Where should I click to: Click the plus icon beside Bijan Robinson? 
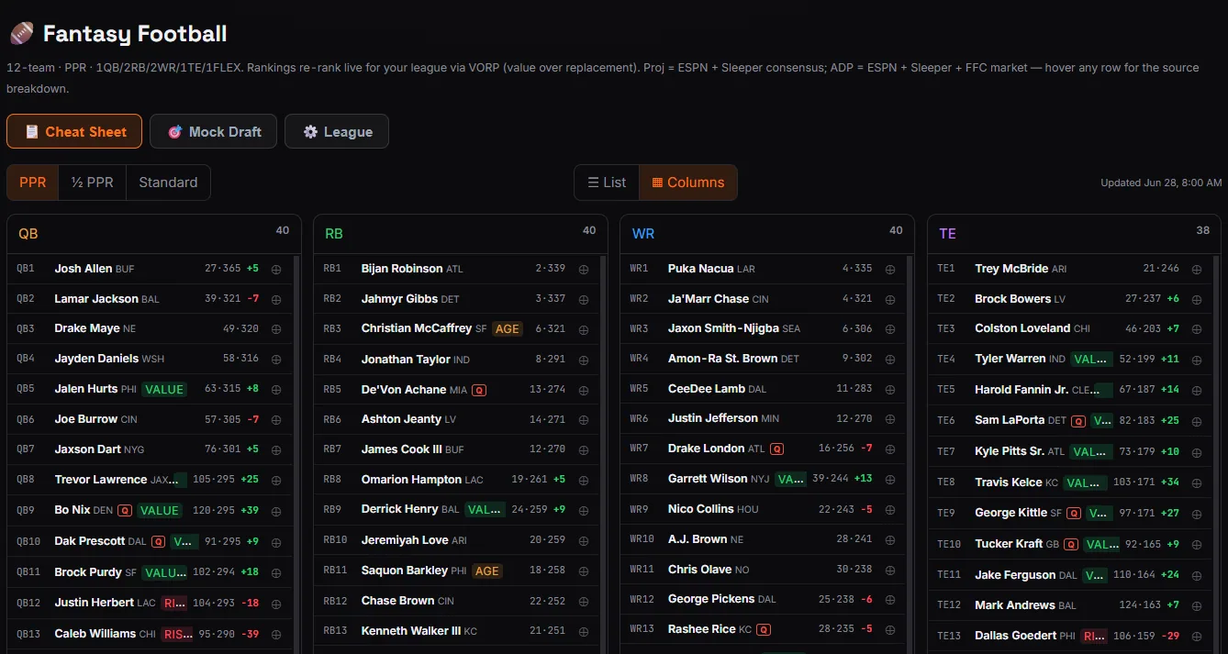point(584,269)
